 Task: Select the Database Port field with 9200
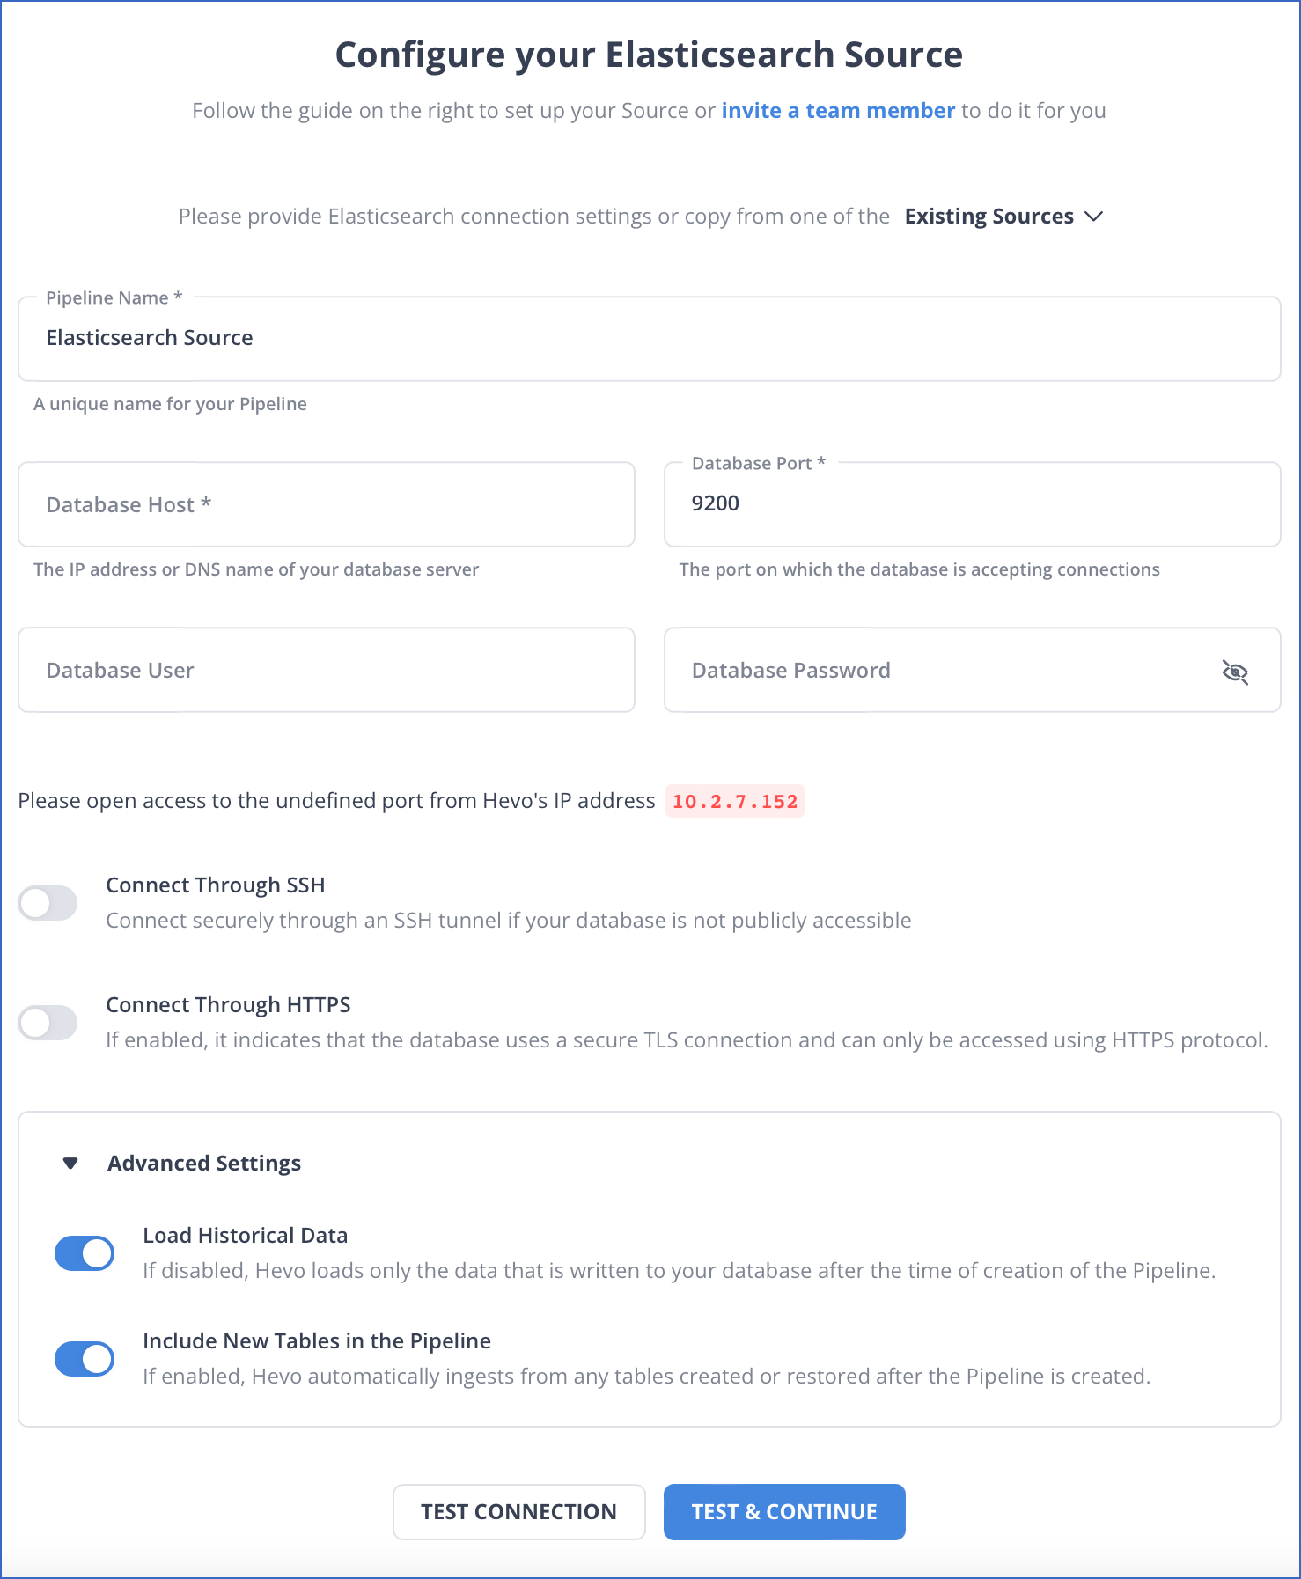(x=973, y=504)
